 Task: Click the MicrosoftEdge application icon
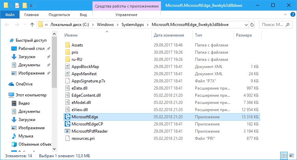(x=67, y=117)
